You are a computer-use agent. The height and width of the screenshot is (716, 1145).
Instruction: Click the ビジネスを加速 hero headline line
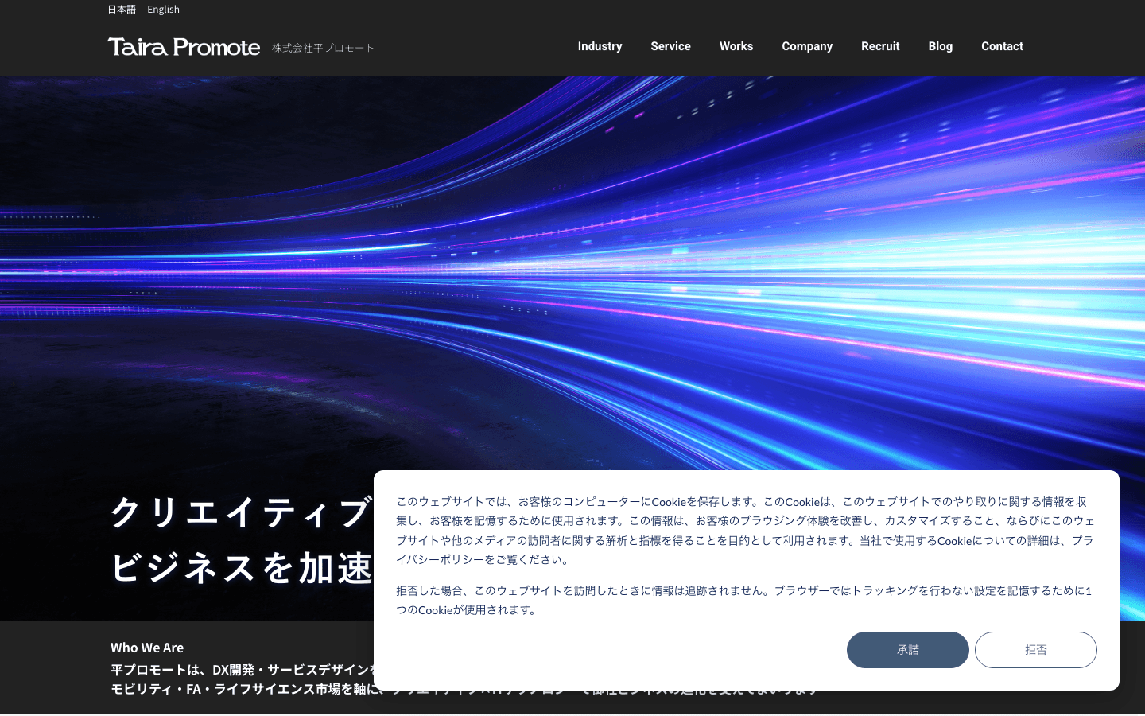pyautogui.click(x=242, y=568)
